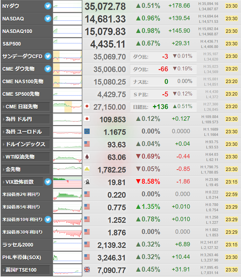This screenshot has width=241, height=277.
Task: Click the 日経比 +136 comparison box
Action: (163, 107)
